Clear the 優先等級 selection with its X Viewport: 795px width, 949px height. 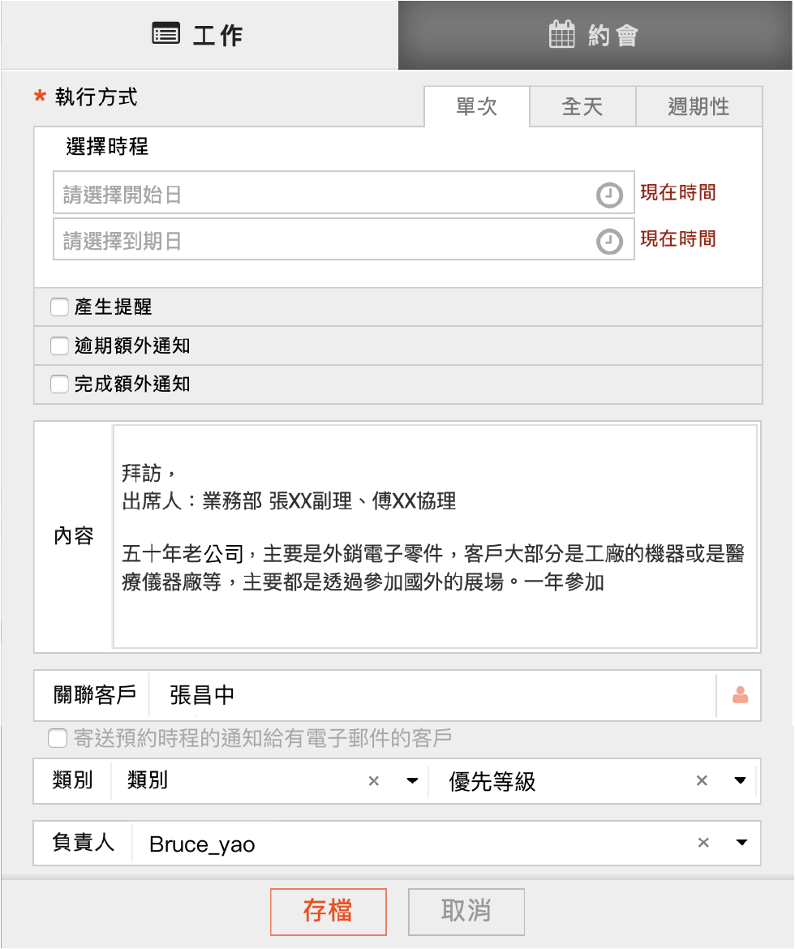(702, 781)
